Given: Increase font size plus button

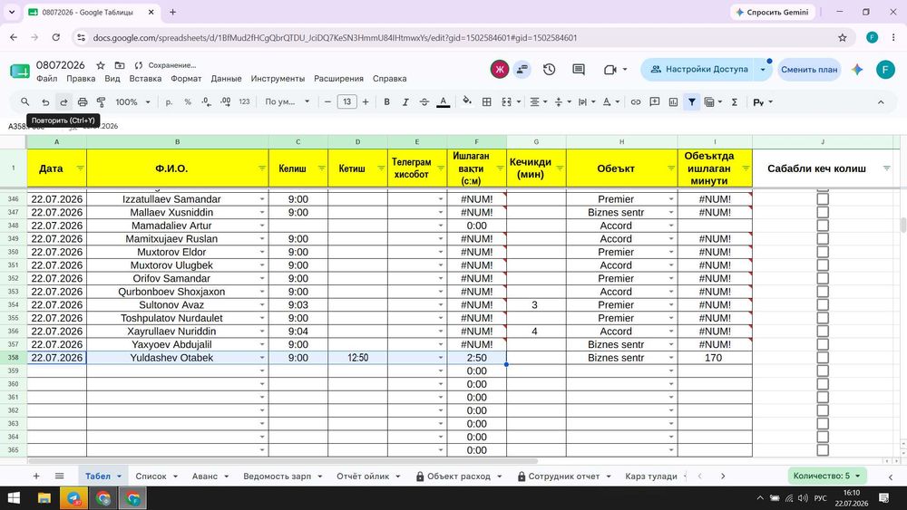Looking at the screenshot, I should [366, 101].
